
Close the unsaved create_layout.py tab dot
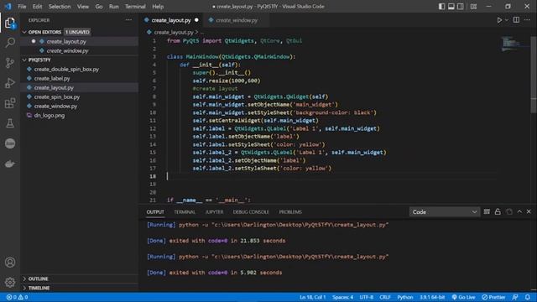coord(196,20)
